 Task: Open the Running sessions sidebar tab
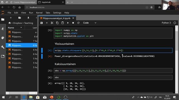3,29
